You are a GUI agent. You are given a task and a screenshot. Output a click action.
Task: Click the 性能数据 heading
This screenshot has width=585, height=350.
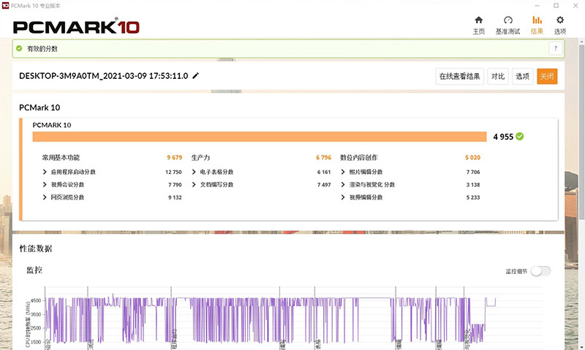pyautogui.click(x=36, y=248)
